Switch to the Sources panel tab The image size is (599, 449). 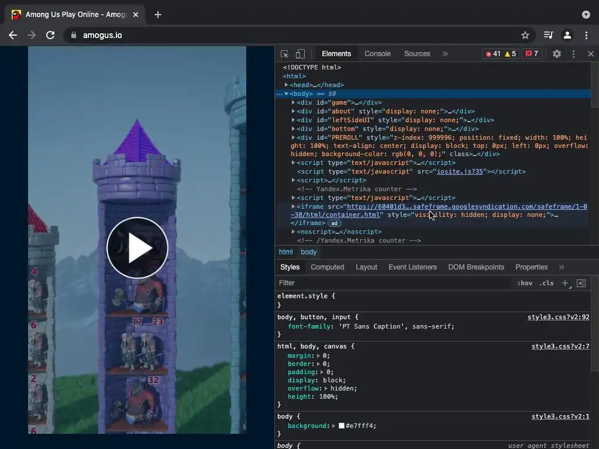(417, 54)
